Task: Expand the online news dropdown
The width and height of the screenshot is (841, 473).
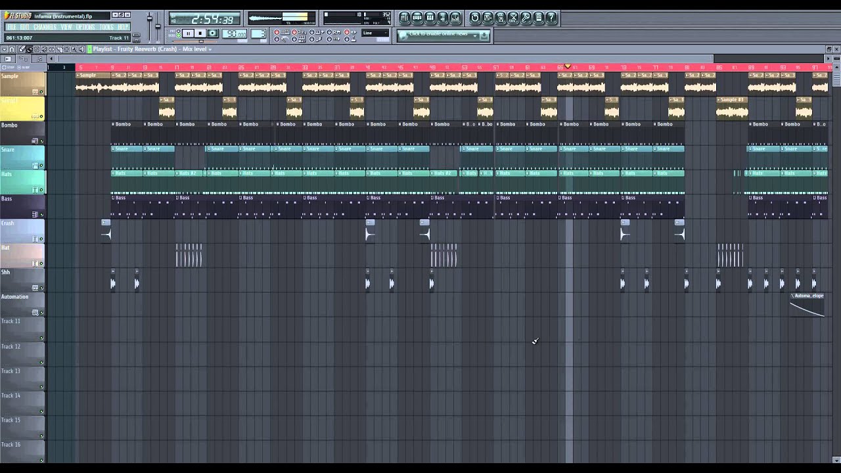Action: point(474,36)
